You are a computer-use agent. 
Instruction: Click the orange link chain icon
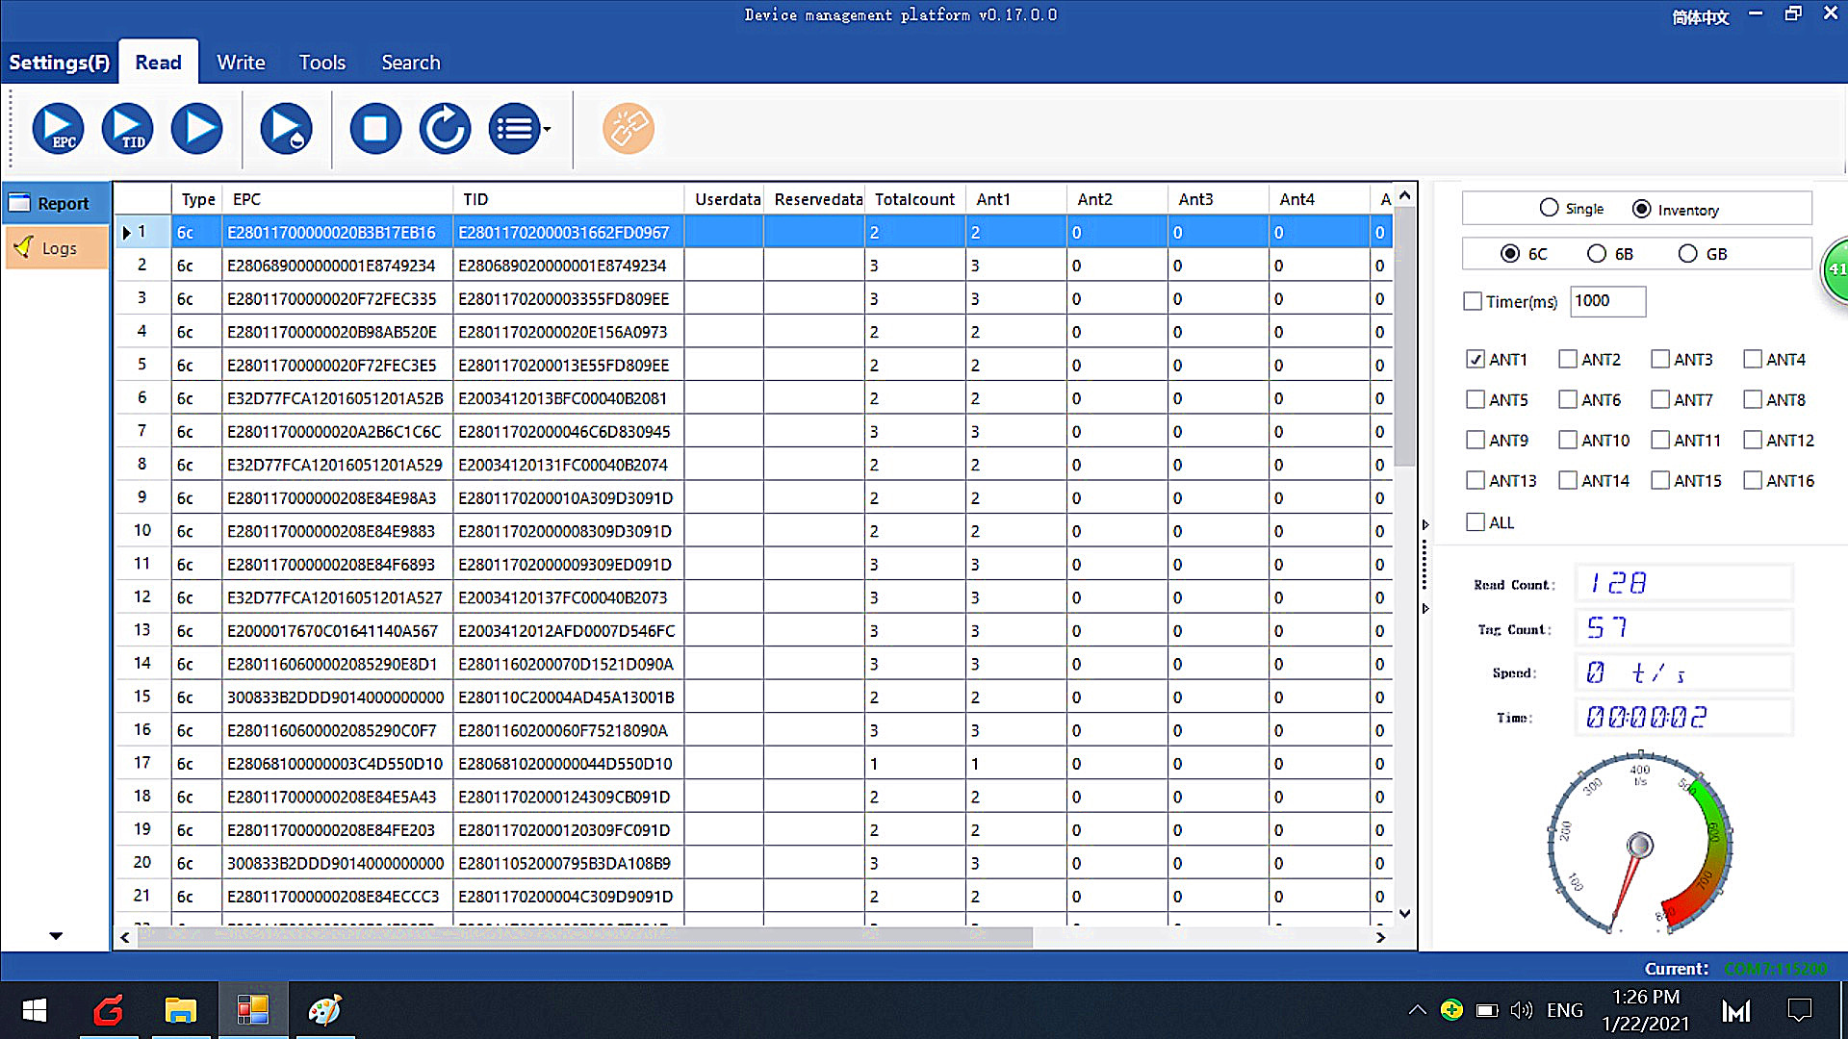tap(629, 128)
